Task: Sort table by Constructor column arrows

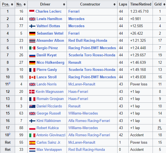Action: point(115,4)
